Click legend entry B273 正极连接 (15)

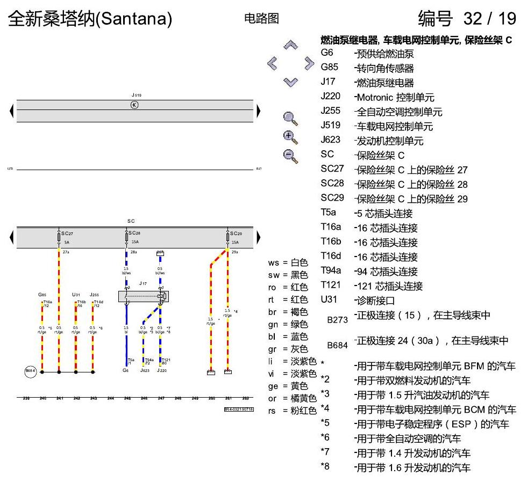[409, 317]
